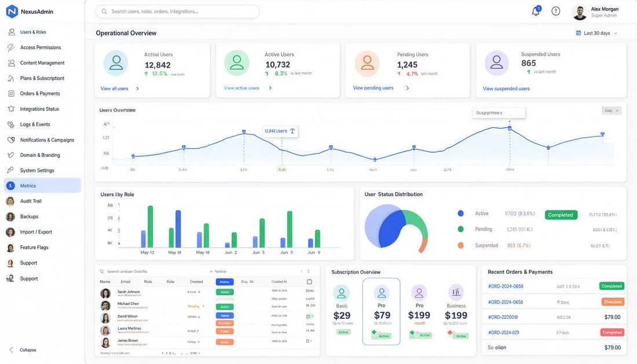The width and height of the screenshot is (637, 364).
Task: Click the Notifications & Campaigns sidebar icon
Action: [x=12, y=139]
